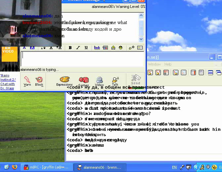Focus the AIM message input box
Image resolution: width=222 pixels, height=172 pixels.
(x=82, y=59)
